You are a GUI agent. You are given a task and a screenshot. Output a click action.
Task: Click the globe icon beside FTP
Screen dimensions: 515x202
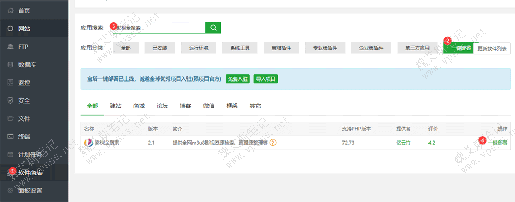(x=10, y=47)
